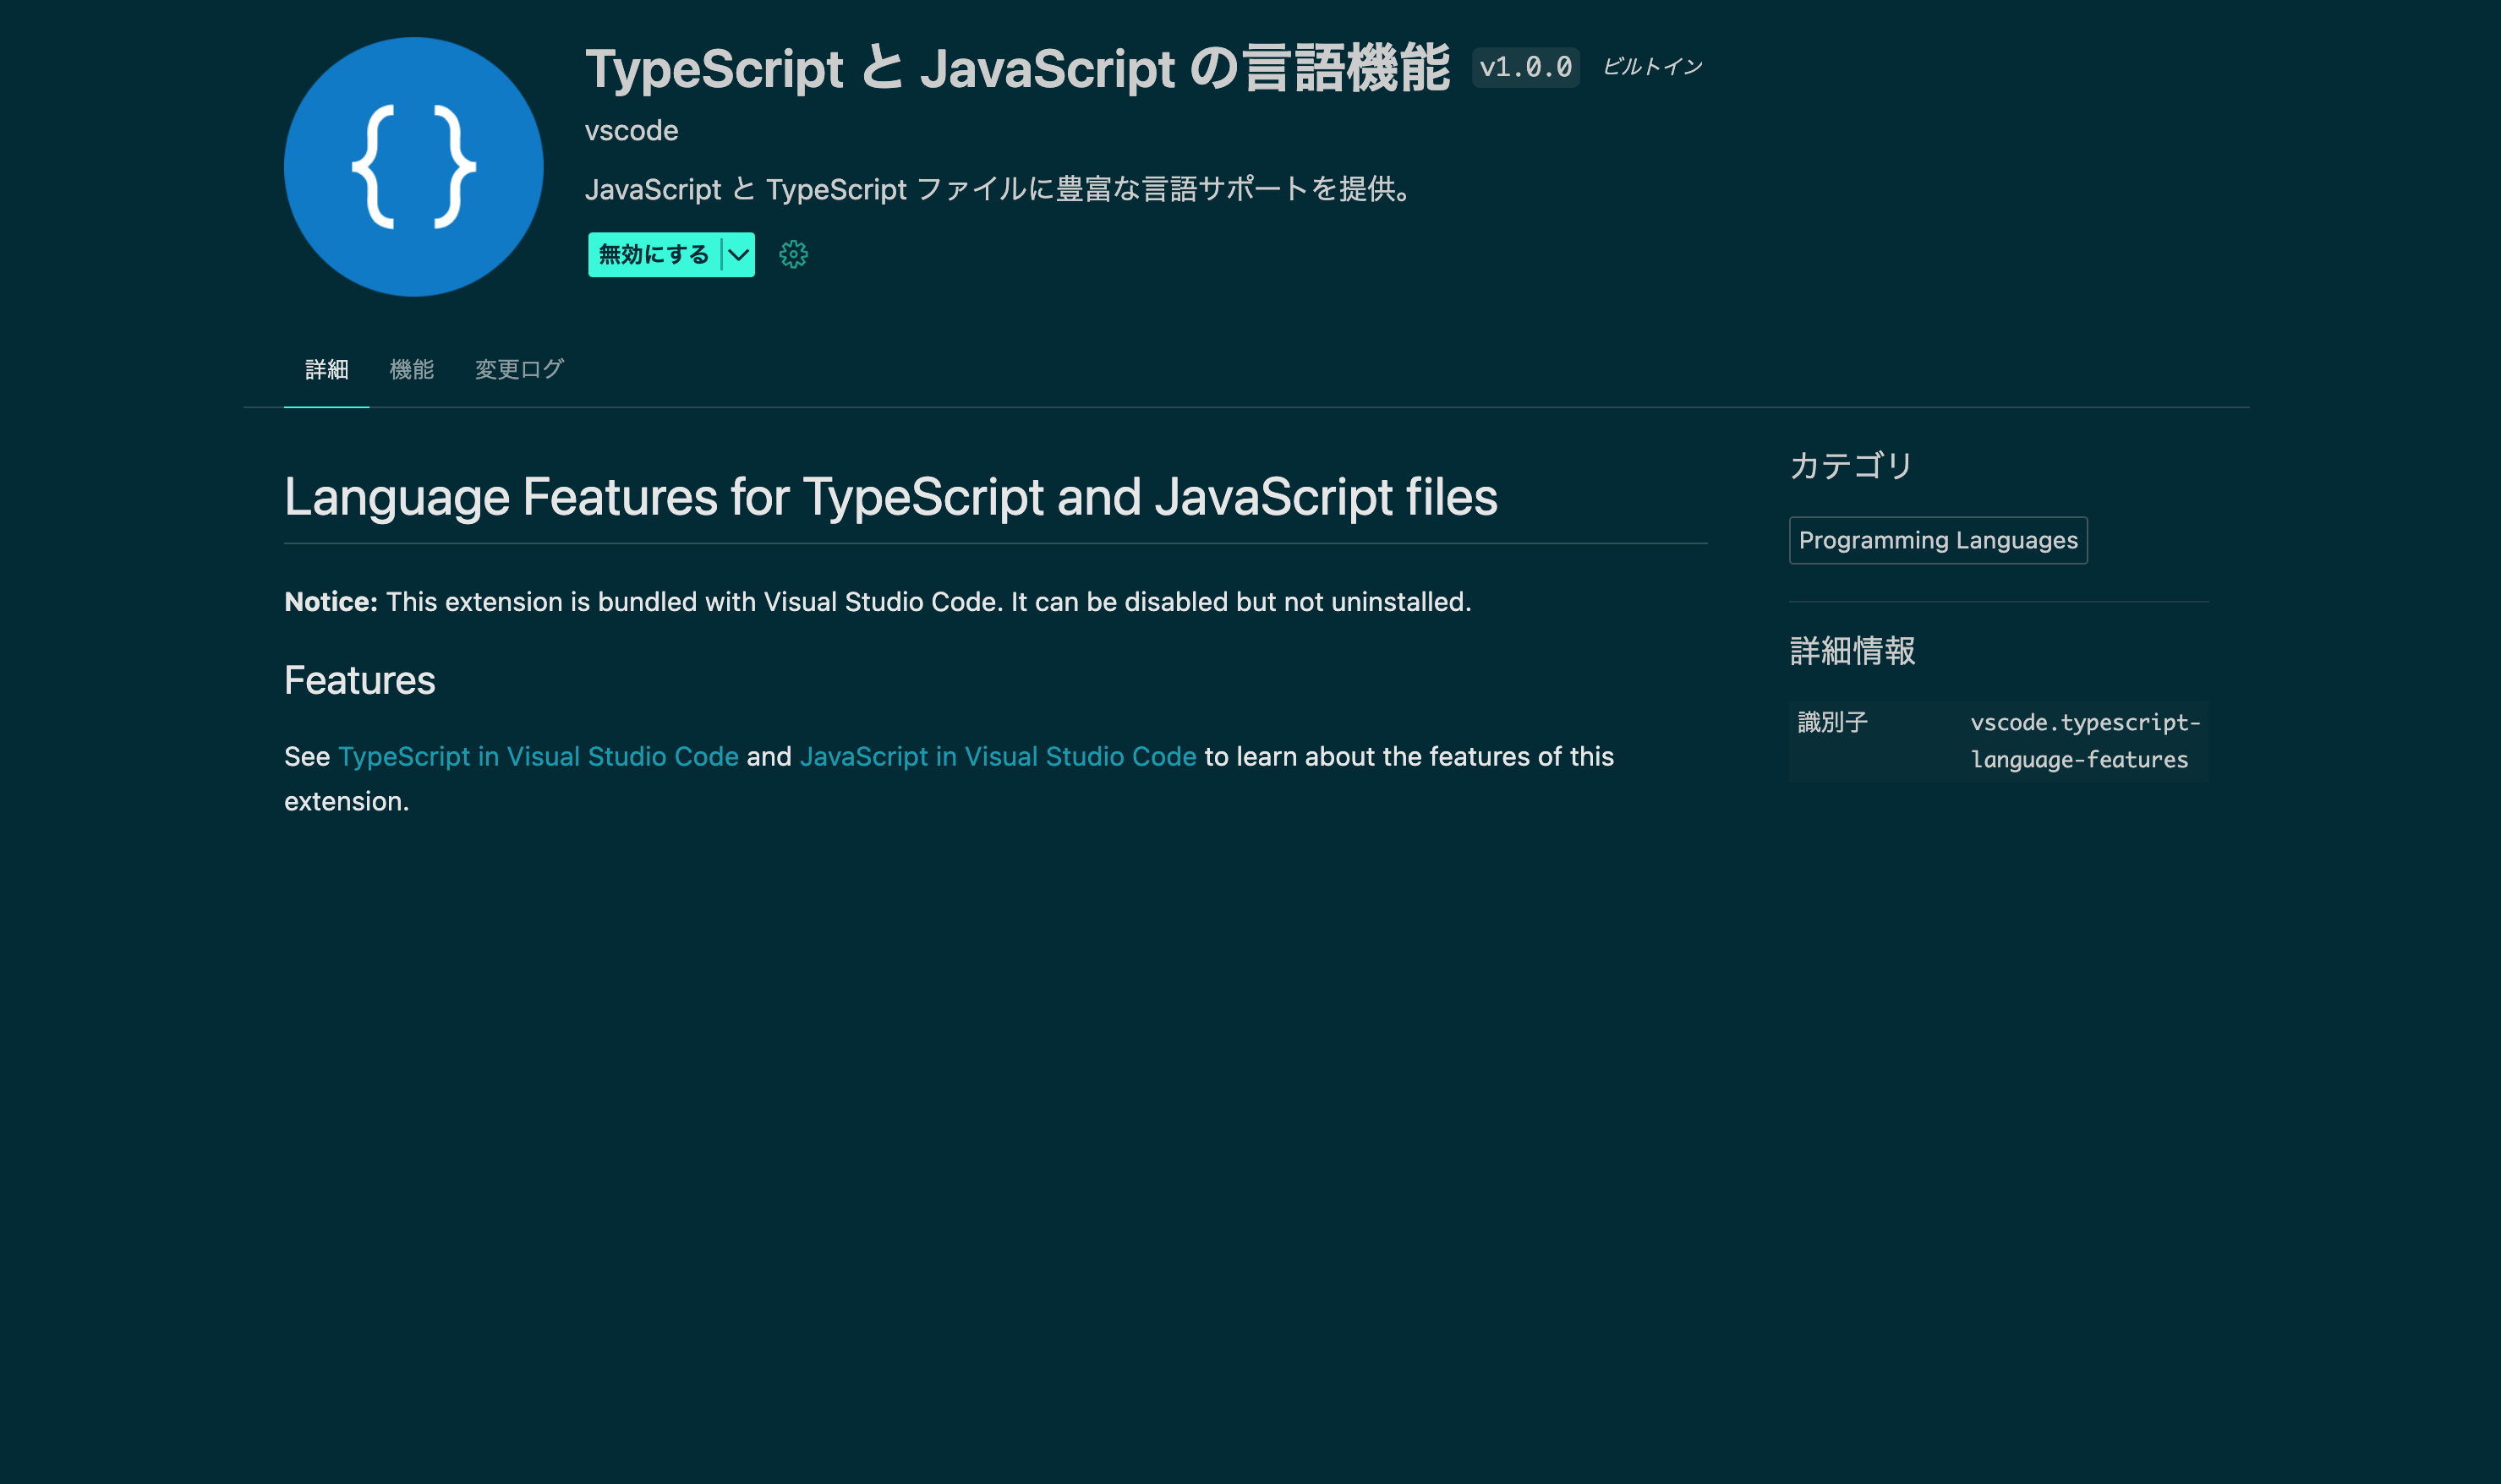Select the 詳細 tab

[326, 369]
